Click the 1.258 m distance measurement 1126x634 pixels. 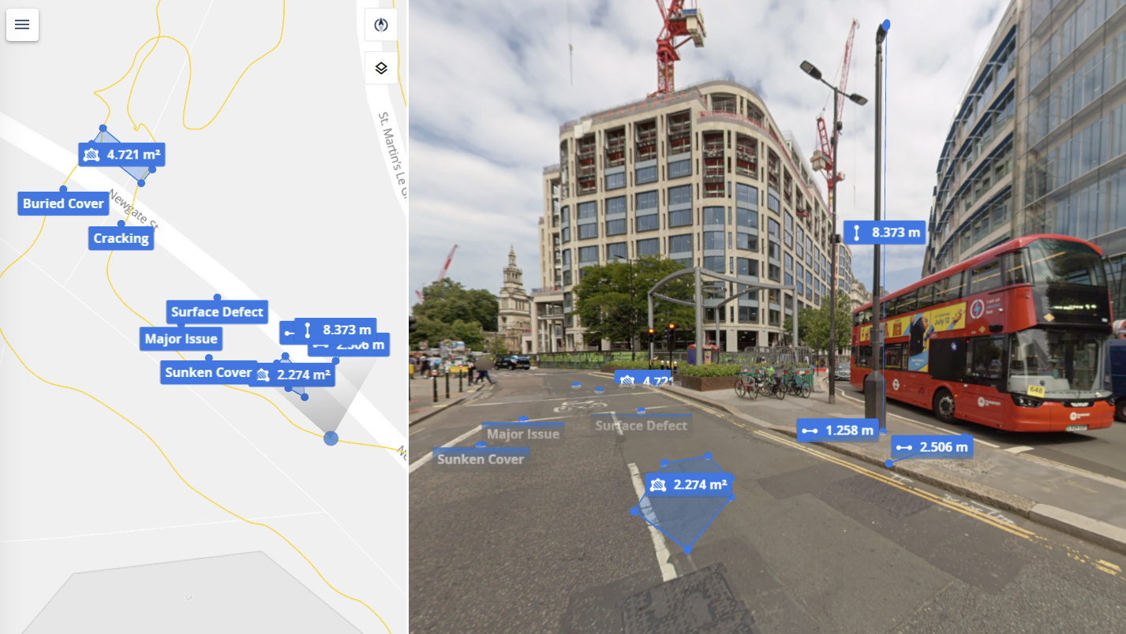tap(837, 431)
